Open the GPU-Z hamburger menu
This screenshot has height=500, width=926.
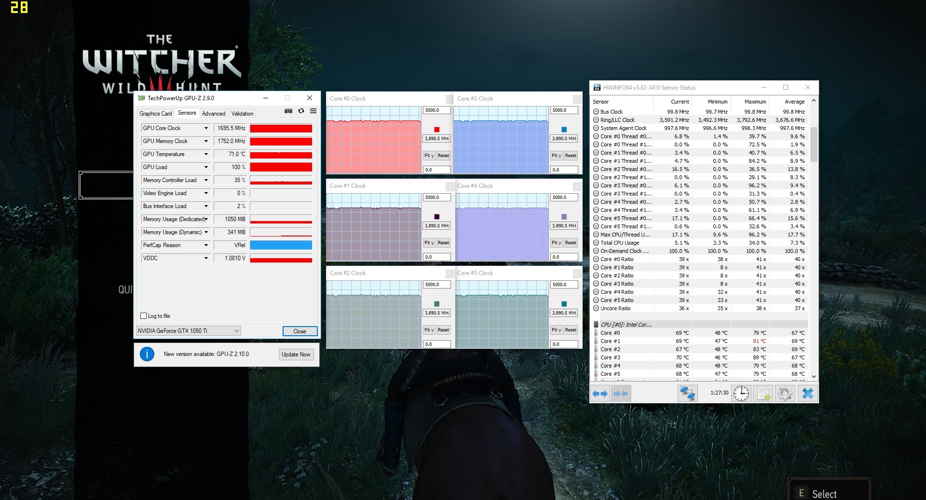pyautogui.click(x=313, y=111)
